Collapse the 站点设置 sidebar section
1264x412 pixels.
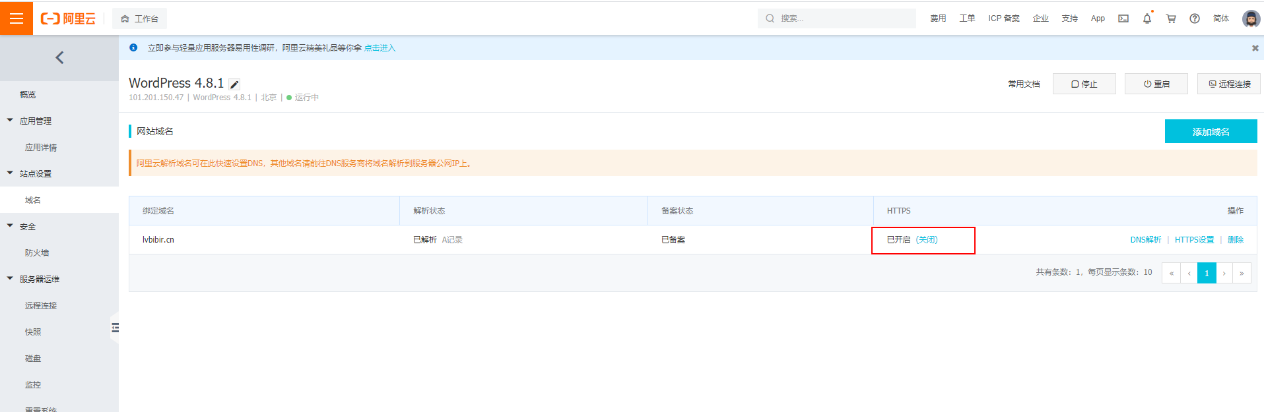(x=10, y=173)
